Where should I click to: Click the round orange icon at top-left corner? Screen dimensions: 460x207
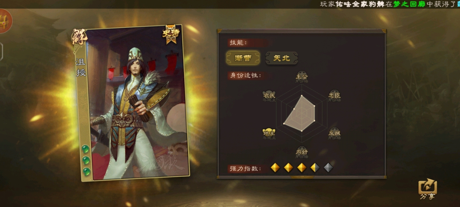coord(4,21)
